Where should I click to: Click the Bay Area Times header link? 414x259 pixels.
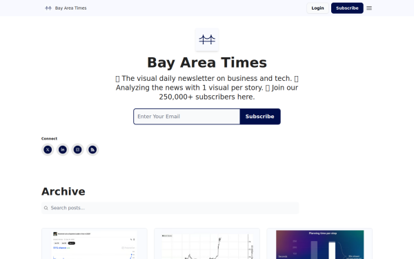[x=70, y=8]
